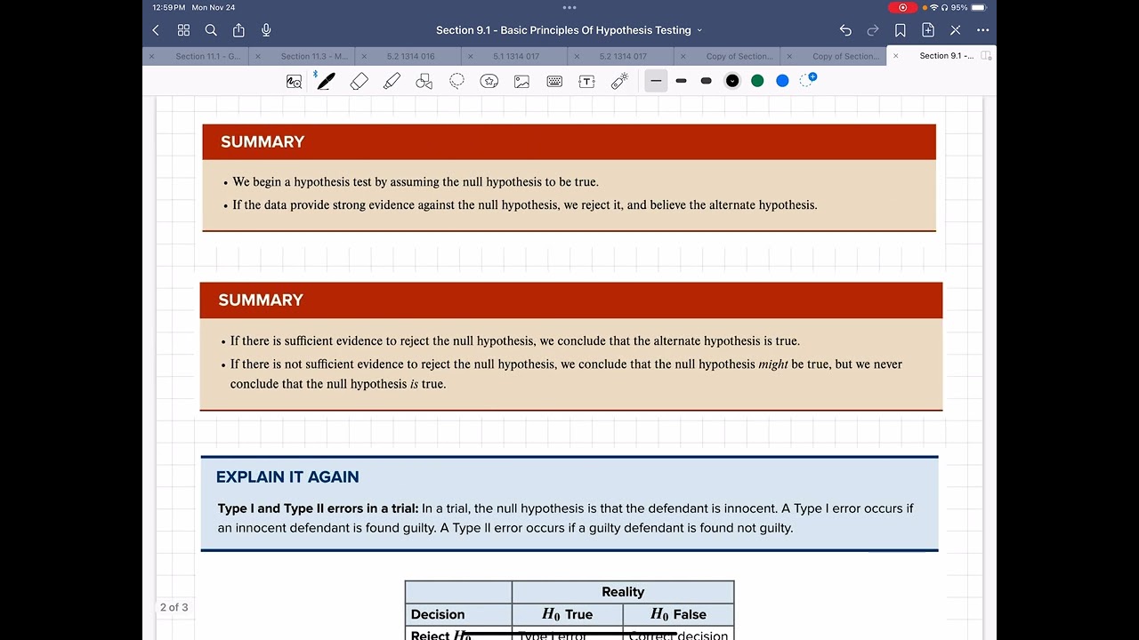
Task: Go back using the left chevron
Action: [x=156, y=30]
